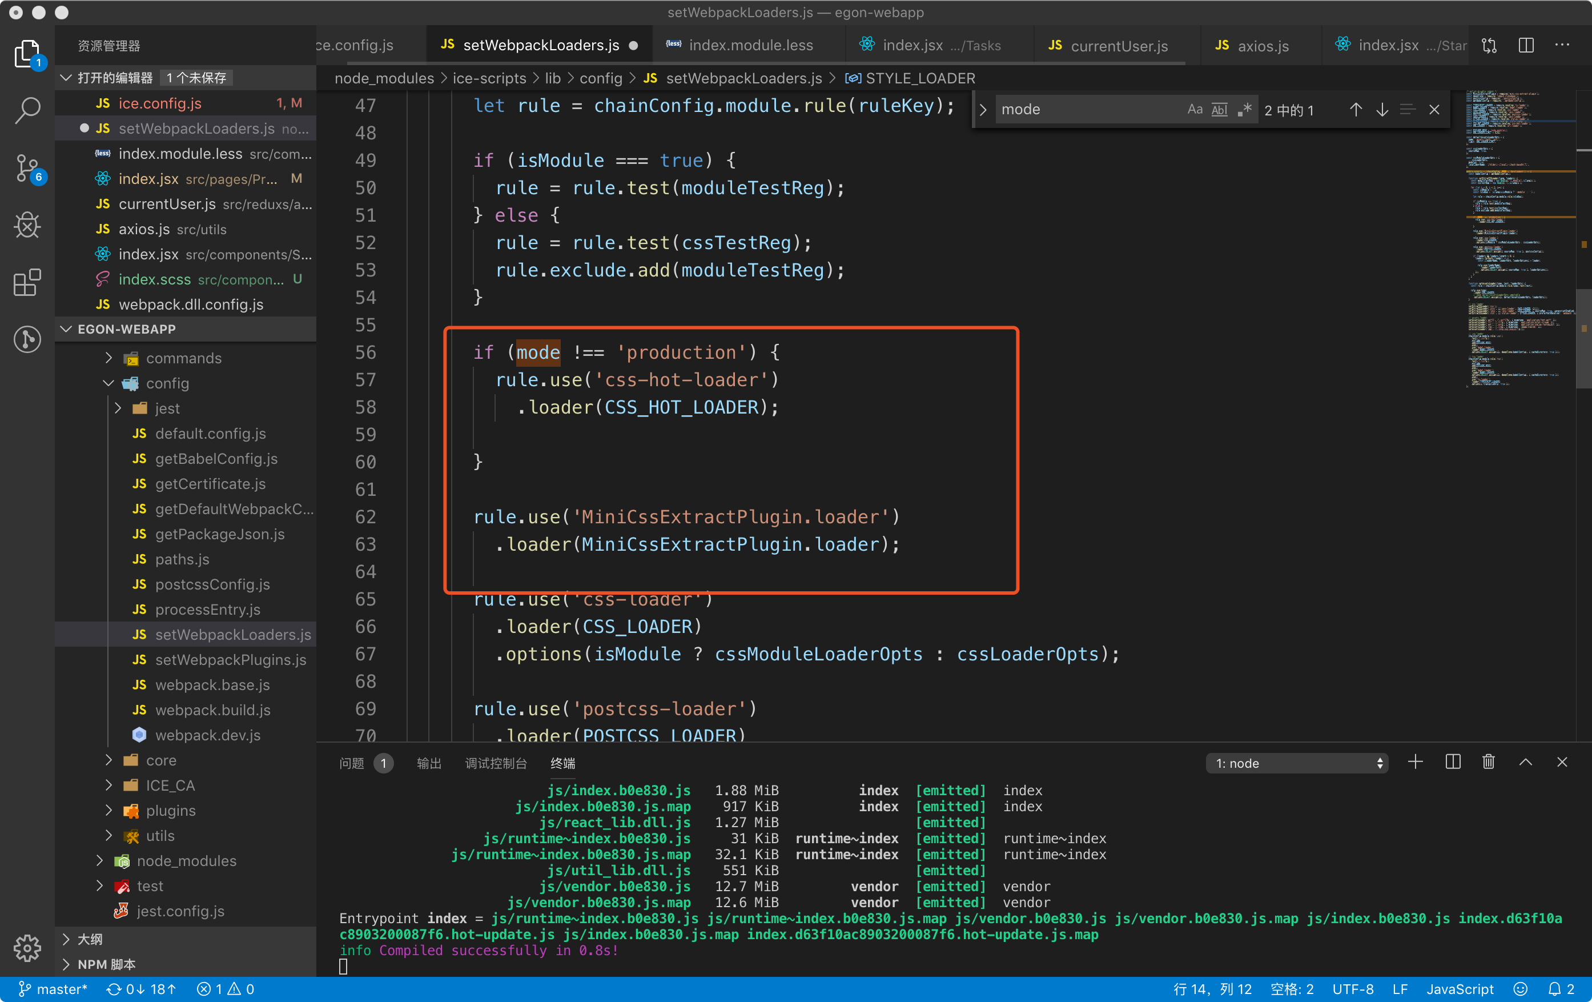This screenshot has width=1592, height=1002.
Task: Toggle regular expression in find widget
Action: point(1244,110)
